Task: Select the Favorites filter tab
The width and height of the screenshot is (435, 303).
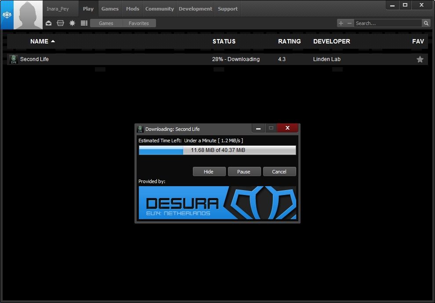Action: (139, 23)
